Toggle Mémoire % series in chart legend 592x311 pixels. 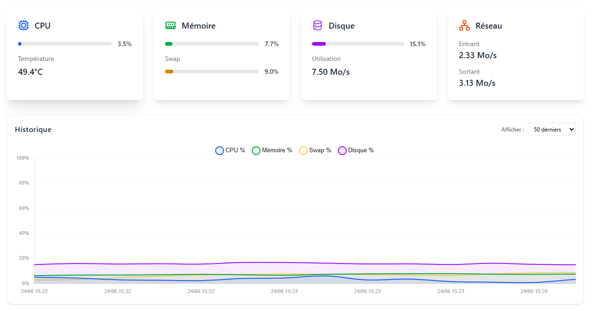click(272, 150)
